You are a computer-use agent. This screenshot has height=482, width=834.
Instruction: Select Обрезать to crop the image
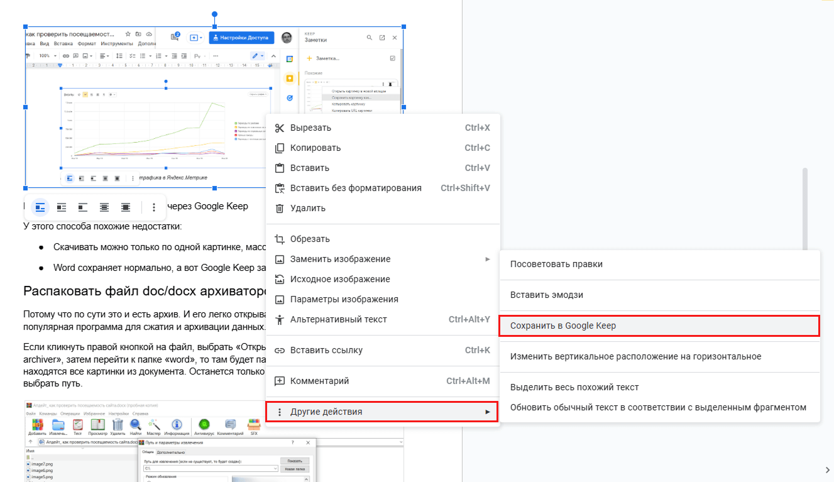(x=383, y=239)
